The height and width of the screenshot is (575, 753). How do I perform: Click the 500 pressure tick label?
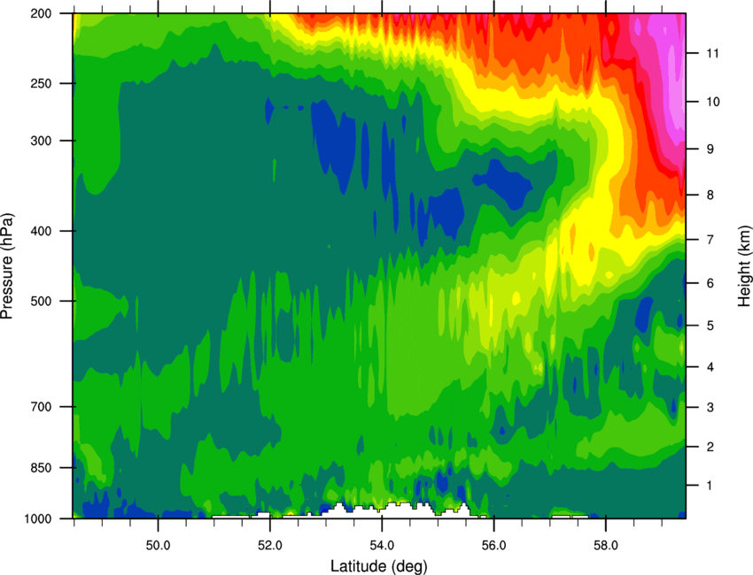(41, 301)
